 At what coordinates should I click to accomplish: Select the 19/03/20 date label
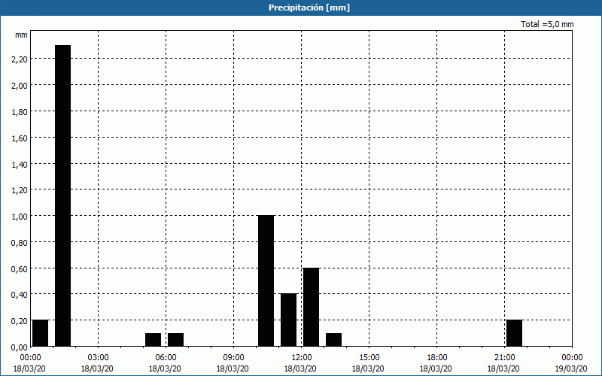pos(571,368)
